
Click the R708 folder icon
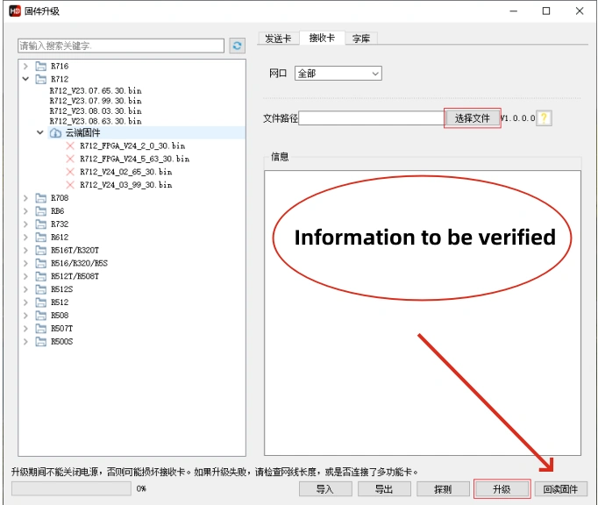pos(41,197)
